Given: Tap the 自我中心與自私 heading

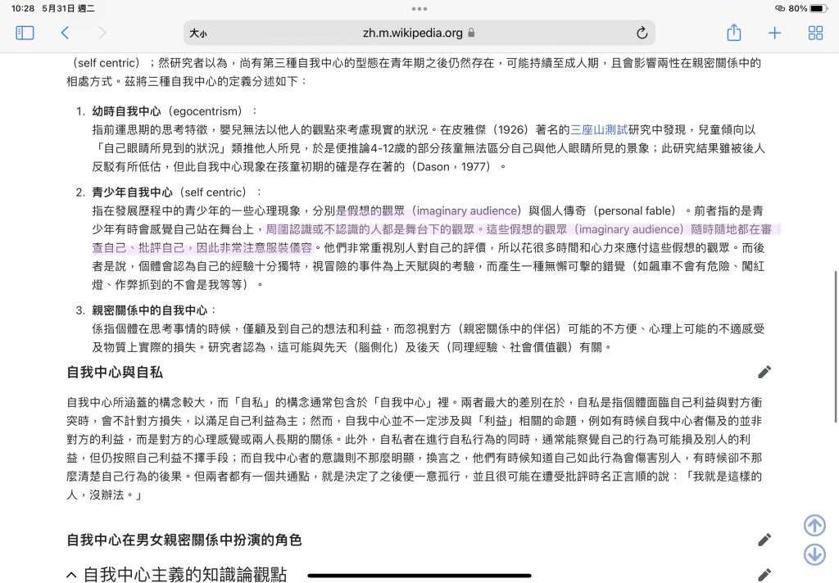Looking at the screenshot, I should click(115, 373).
